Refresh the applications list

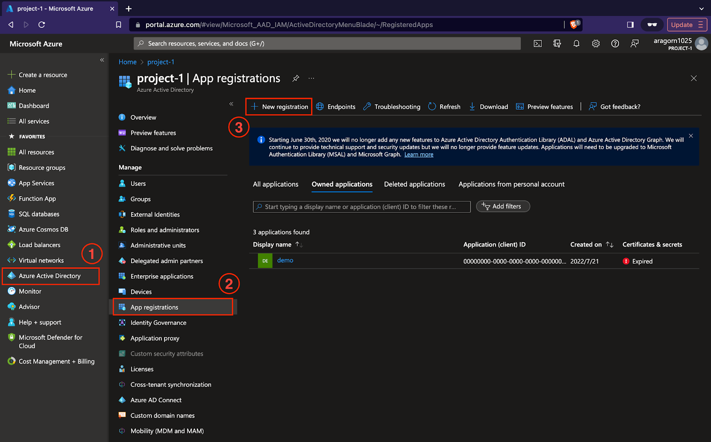click(444, 107)
